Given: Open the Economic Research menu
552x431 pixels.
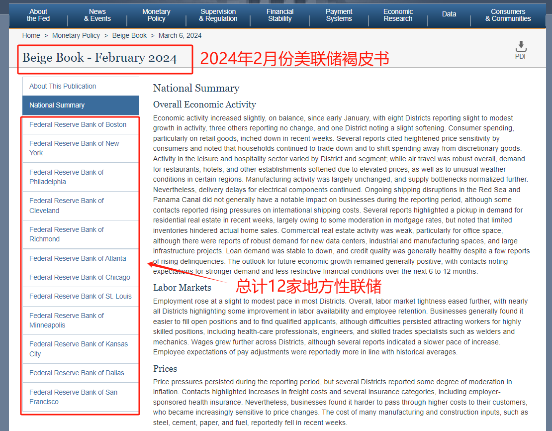Looking at the screenshot, I should (x=398, y=15).
